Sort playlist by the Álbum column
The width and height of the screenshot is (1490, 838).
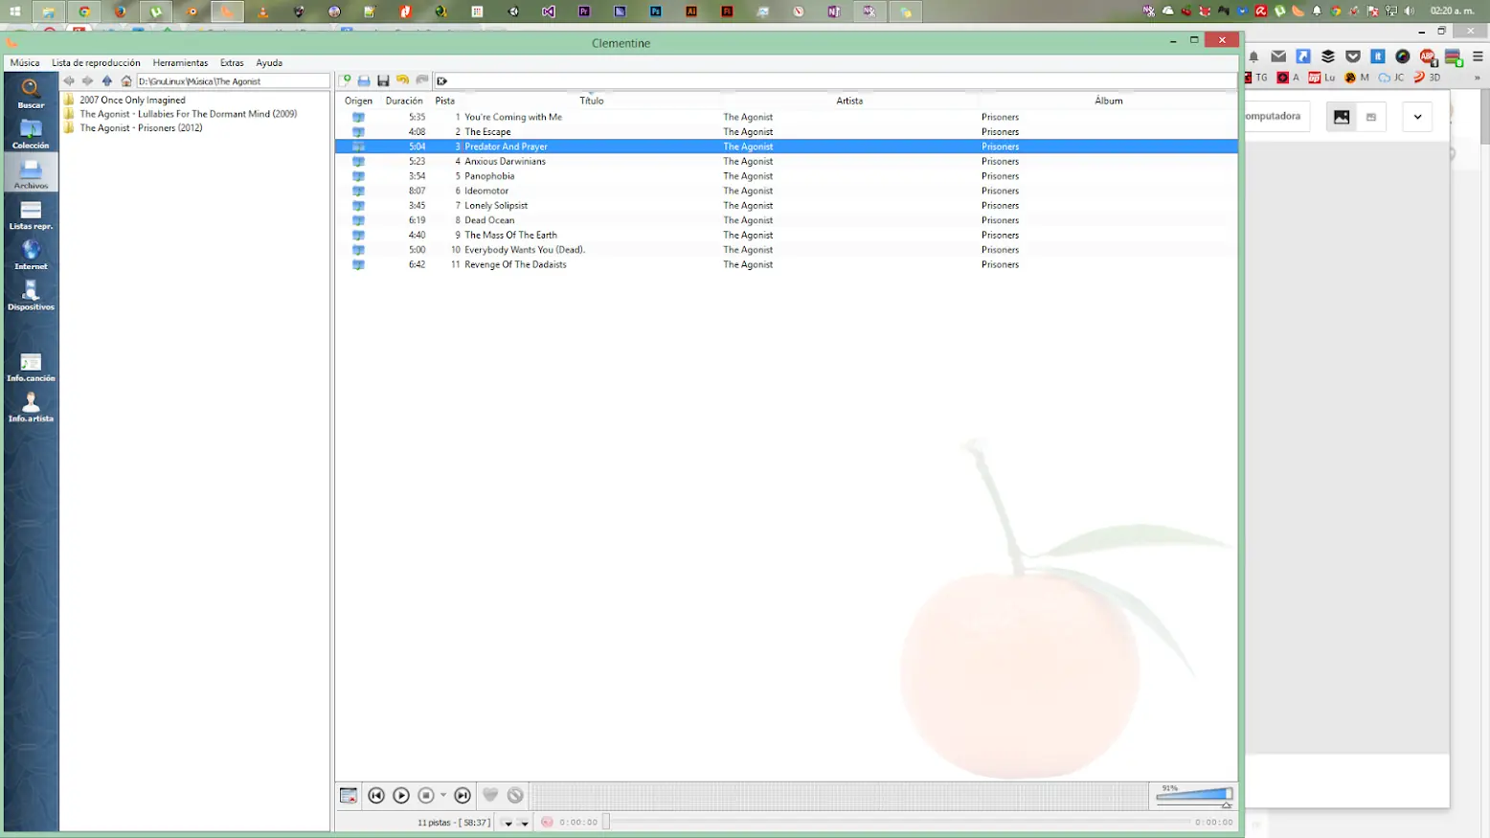[1108, 101]
